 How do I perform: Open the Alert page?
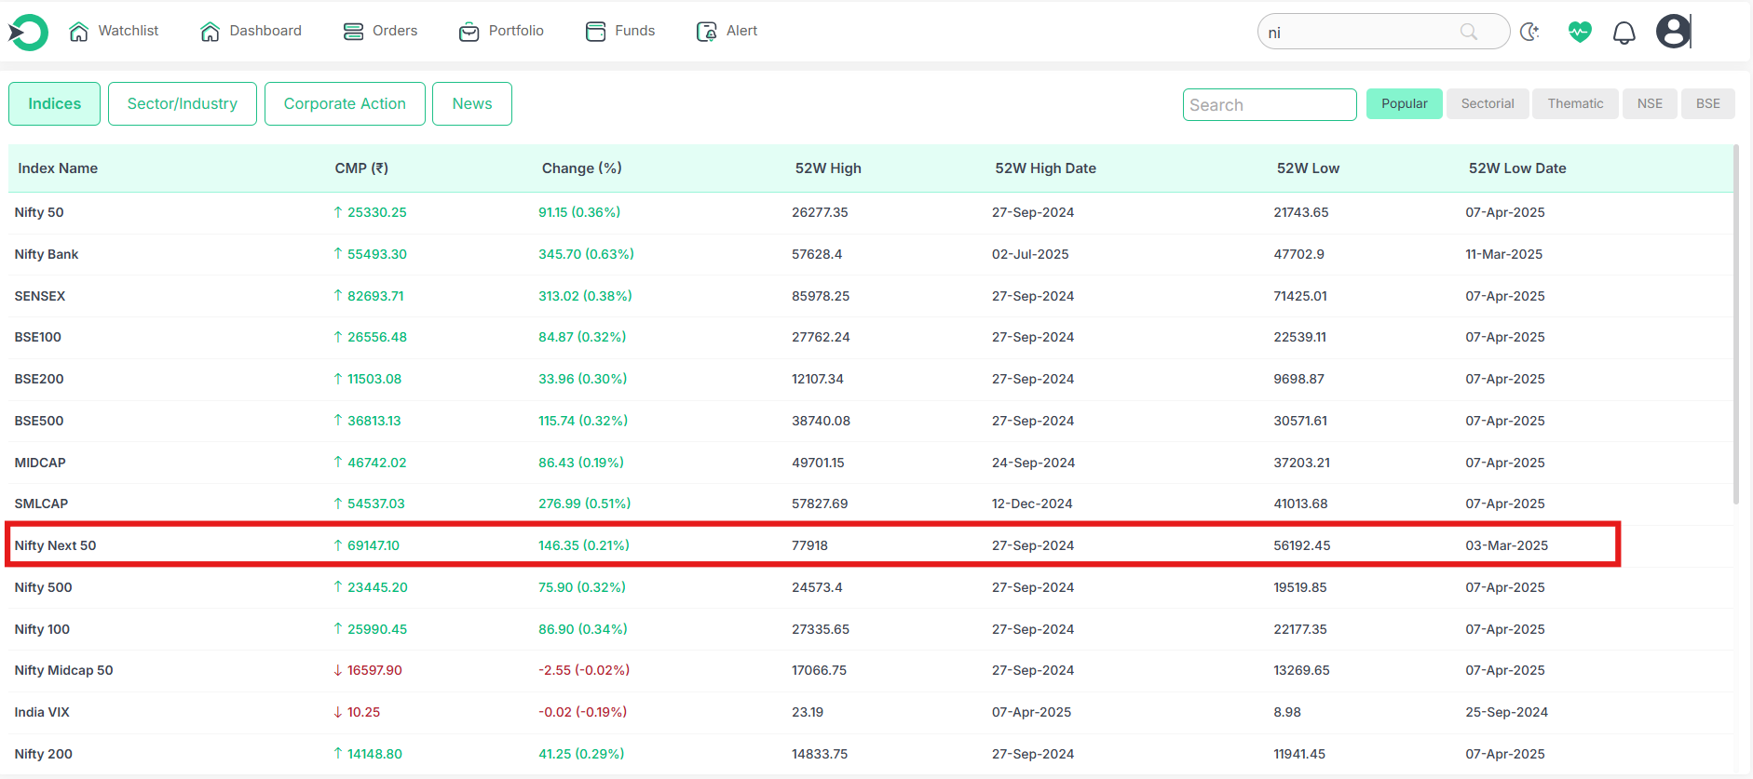[727, 31]
